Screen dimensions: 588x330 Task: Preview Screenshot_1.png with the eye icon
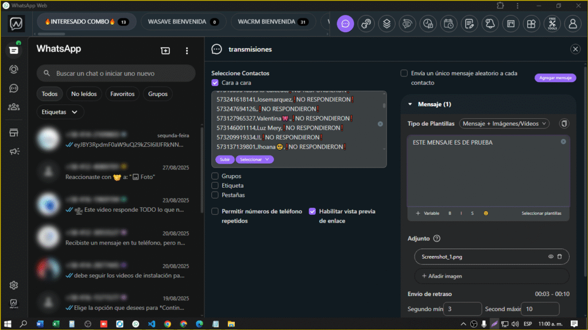click(551, 257)
